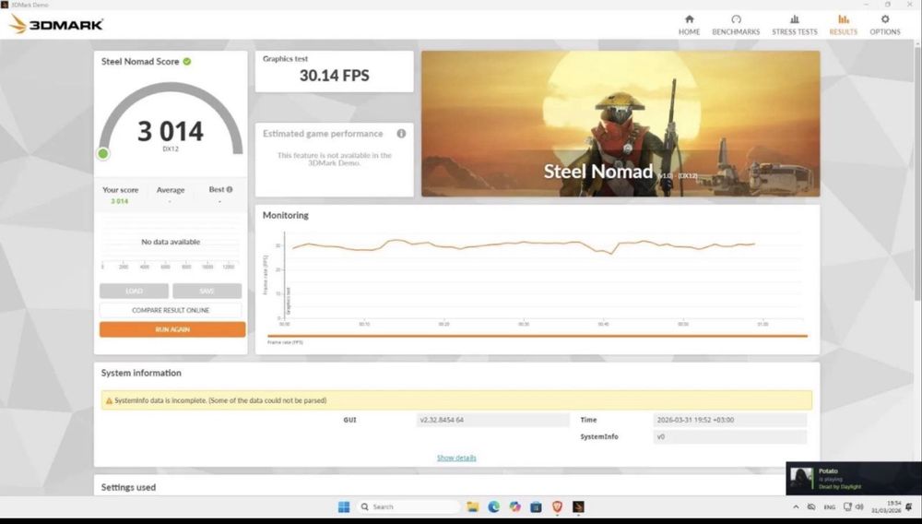922x524 pixels.
Task: Click COMPARE RESULT ONLINE
Action: point(171,310)
